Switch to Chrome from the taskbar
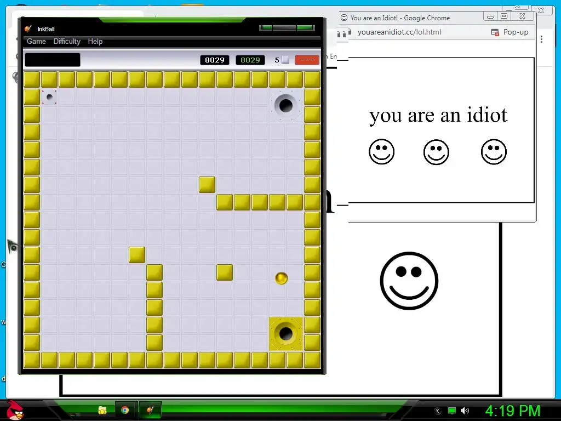This screenshot has width=561, height=421. (x=125, y=410)
